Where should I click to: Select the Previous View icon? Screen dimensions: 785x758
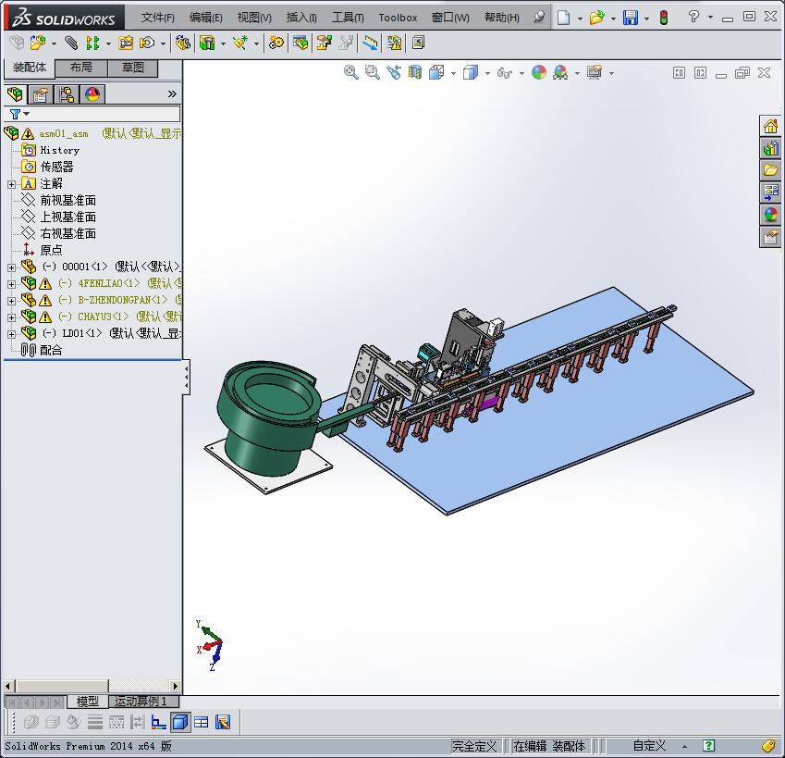click(394, 72)
